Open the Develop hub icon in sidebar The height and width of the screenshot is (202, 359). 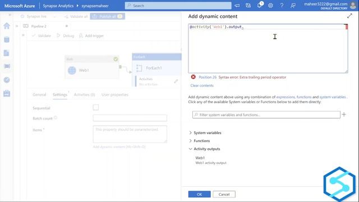(7, 53)
